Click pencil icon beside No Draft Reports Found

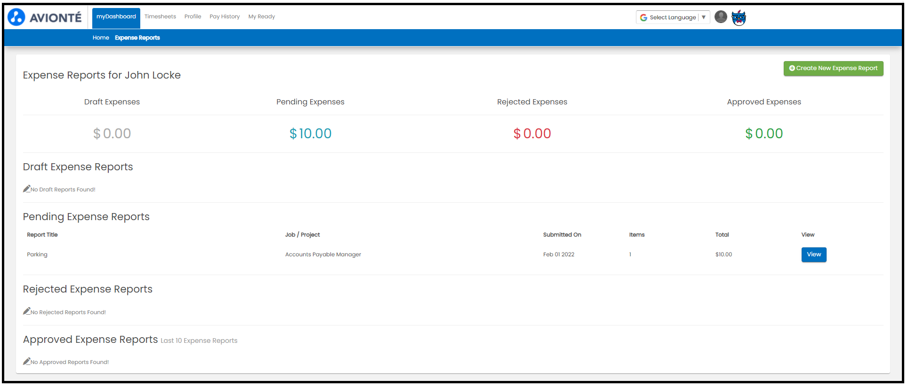tap(27, 189)
